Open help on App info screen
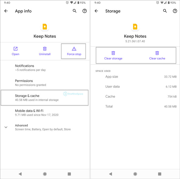Image resolution: width=180 pixels, height=179 pixels. (x=85, y=11)
